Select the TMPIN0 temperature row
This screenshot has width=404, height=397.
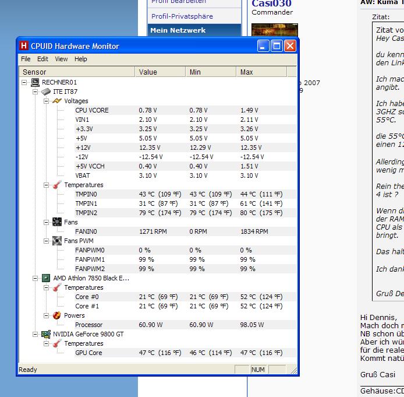pos(185,194)
